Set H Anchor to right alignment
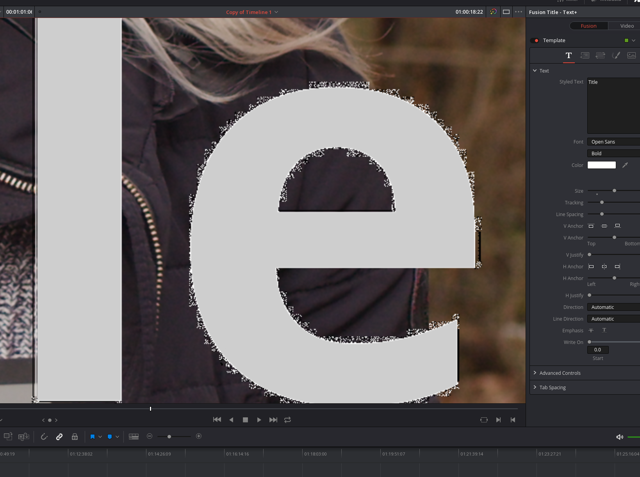 (617, 267)
